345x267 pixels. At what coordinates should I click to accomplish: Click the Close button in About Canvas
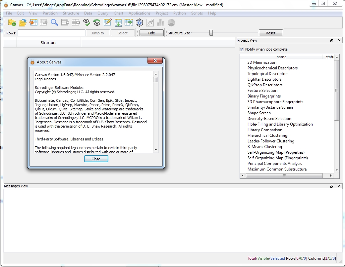pos(96,159)
